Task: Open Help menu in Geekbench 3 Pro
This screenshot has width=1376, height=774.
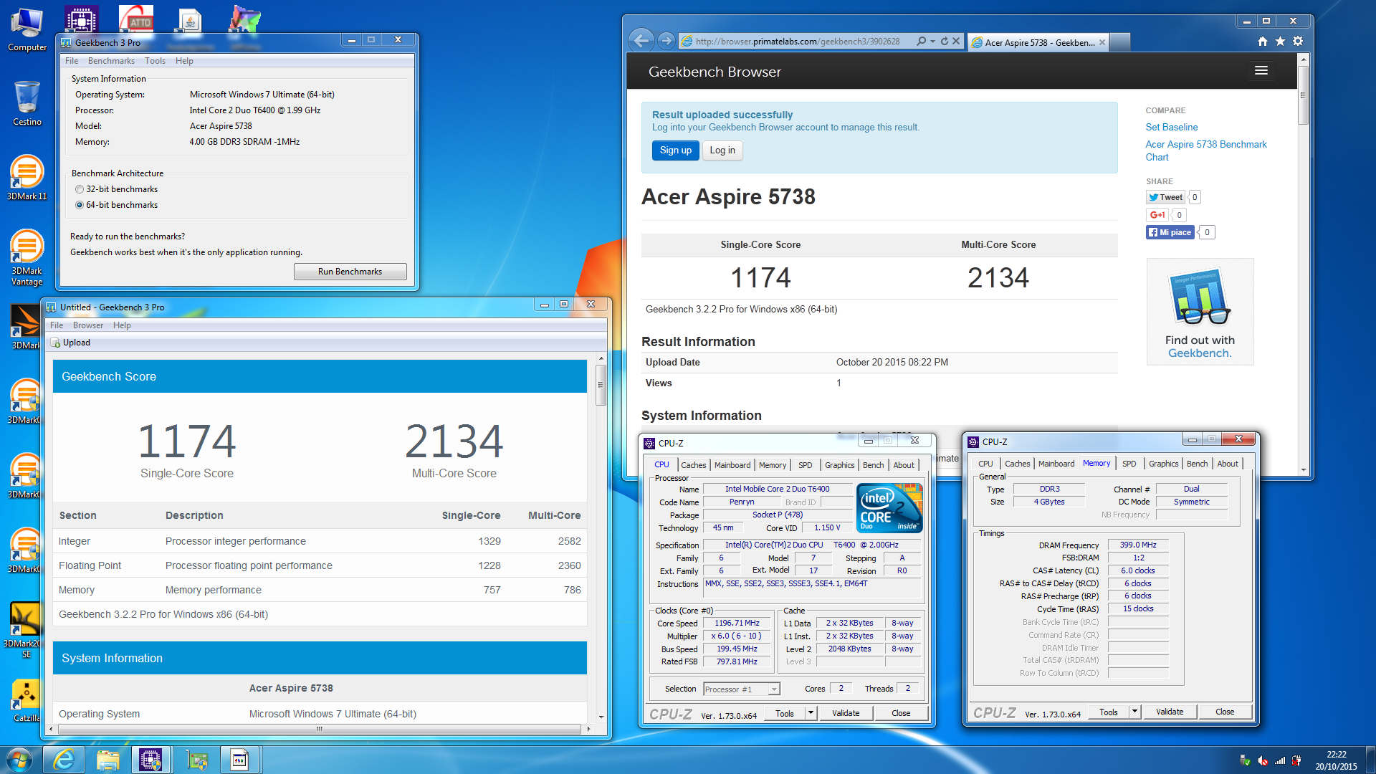Action: point(184,61)
